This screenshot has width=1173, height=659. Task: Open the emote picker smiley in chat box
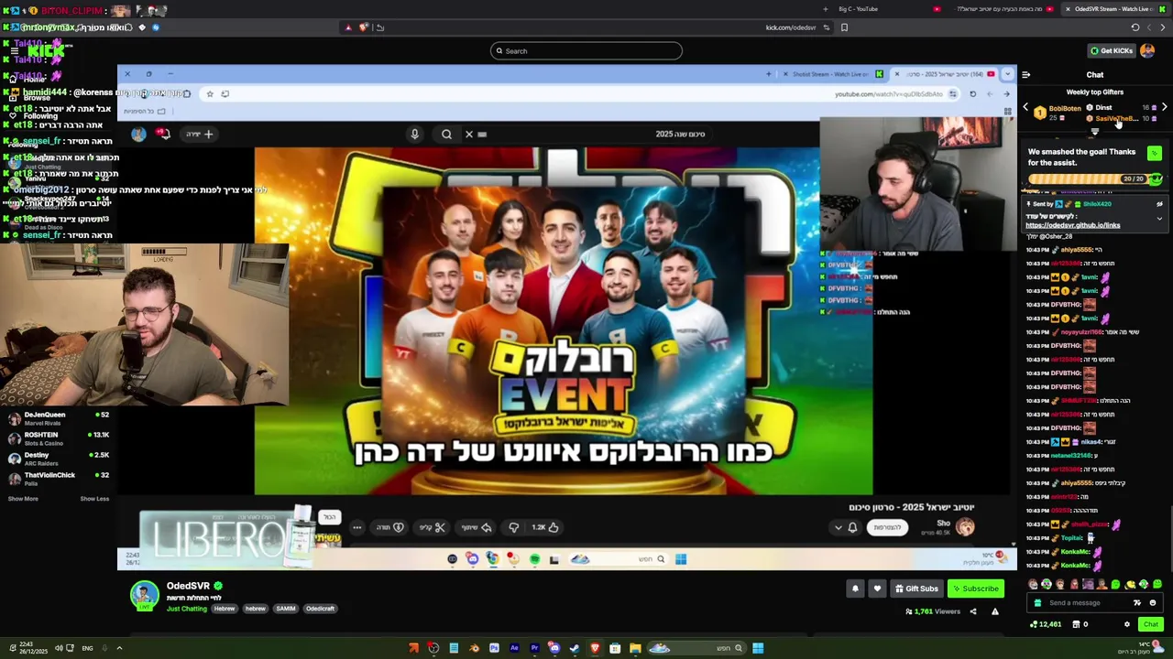click(1153, 602)
